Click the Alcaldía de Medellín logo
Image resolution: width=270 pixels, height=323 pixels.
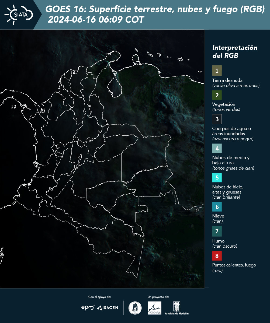point(177,308)
